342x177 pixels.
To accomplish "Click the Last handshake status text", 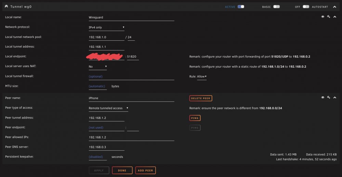I will coord(306,159).
